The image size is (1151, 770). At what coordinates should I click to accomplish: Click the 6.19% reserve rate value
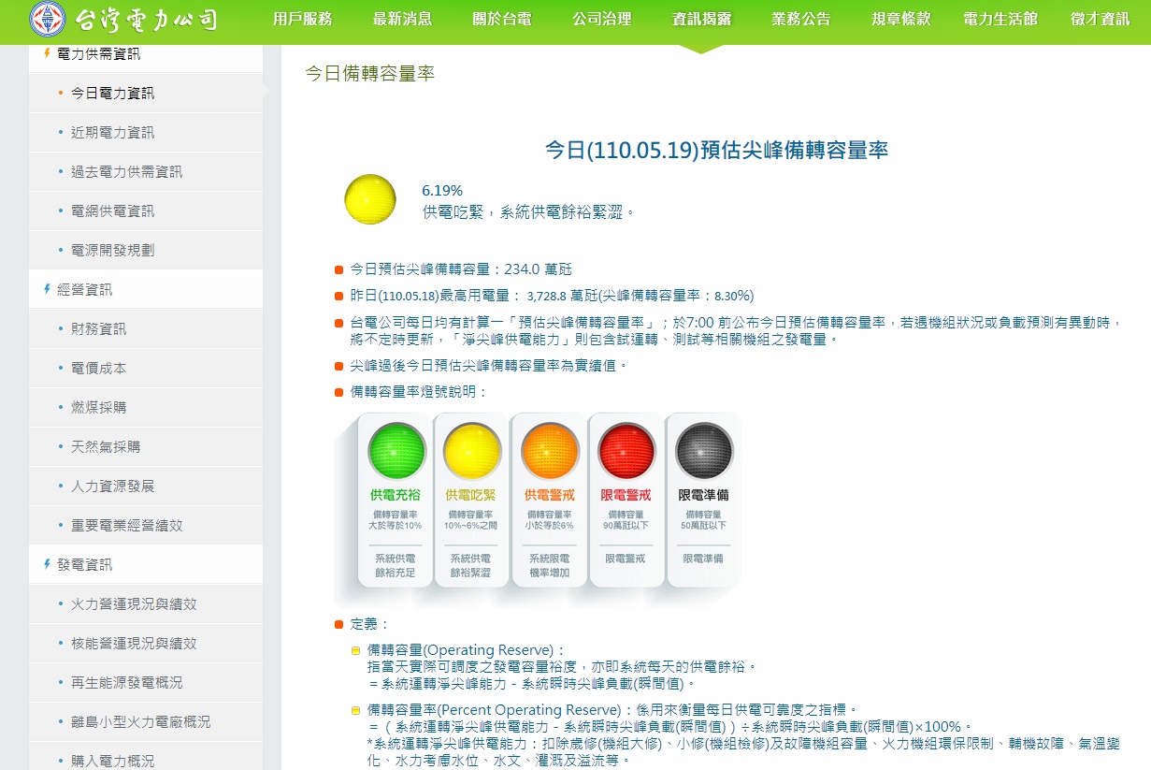click(442, 191)
